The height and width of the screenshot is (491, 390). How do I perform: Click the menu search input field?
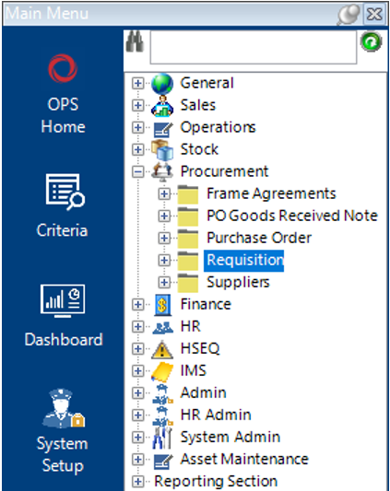pos(254,47)
